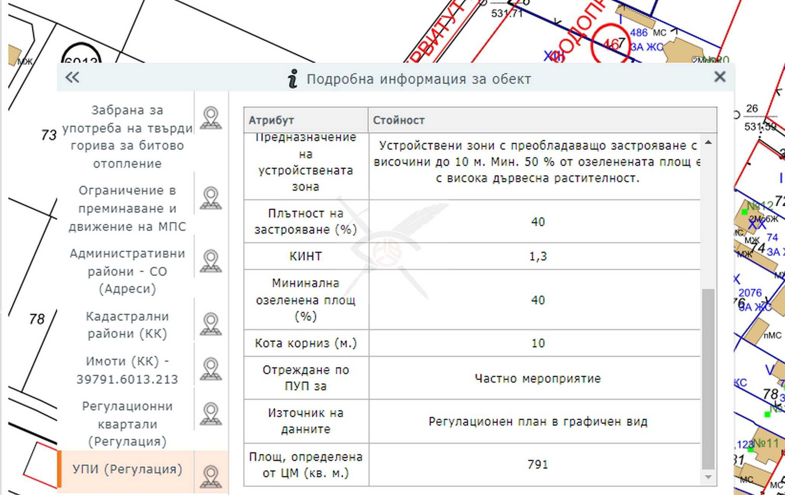Locate solid fuel ban layer on map

211,118
